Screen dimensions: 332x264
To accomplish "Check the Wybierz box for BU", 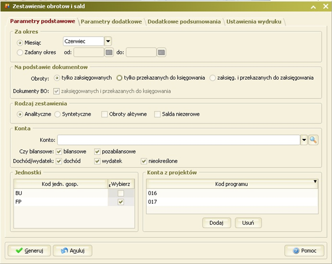I will pos(121,193).
